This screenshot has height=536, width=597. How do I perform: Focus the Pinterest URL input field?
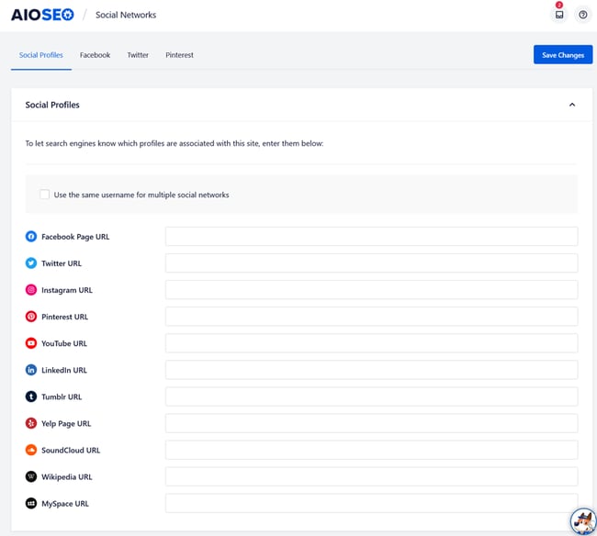(x=372, y=317)
